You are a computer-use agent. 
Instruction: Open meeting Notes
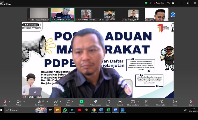coord(147,103)
